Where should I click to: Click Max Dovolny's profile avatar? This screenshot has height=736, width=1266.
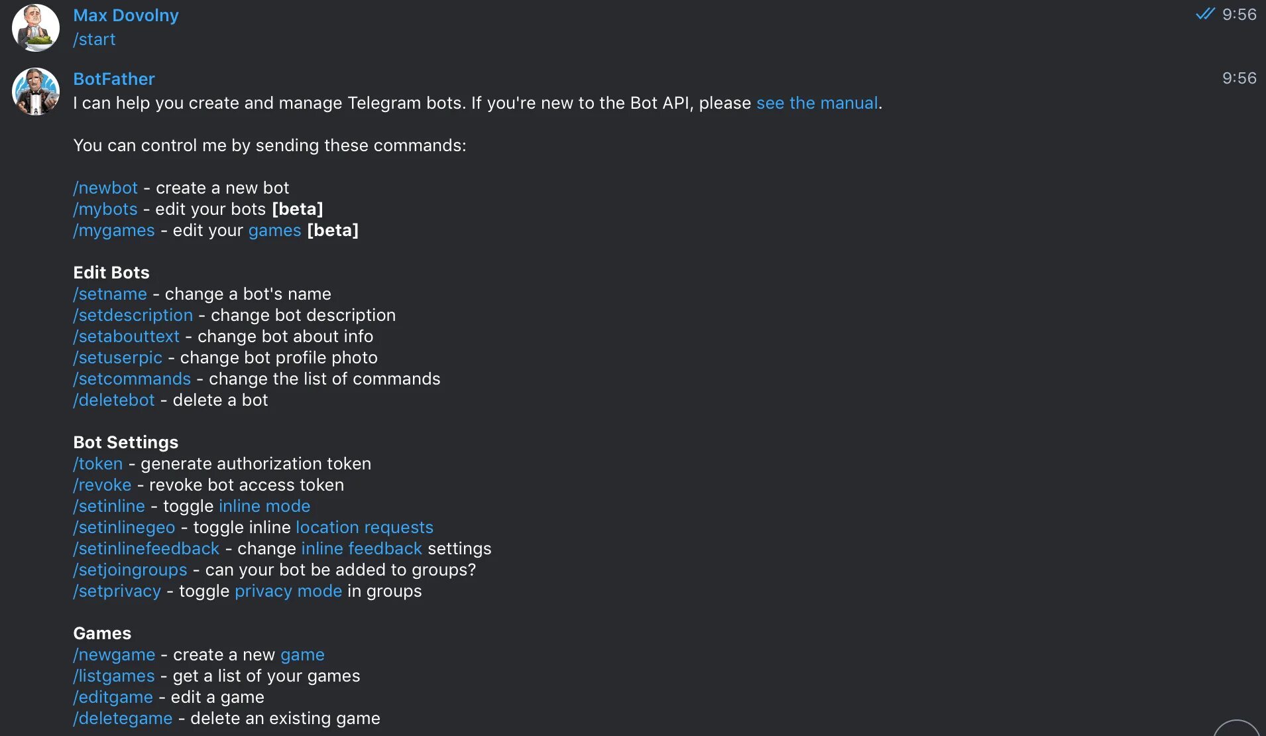pos(36,28)
